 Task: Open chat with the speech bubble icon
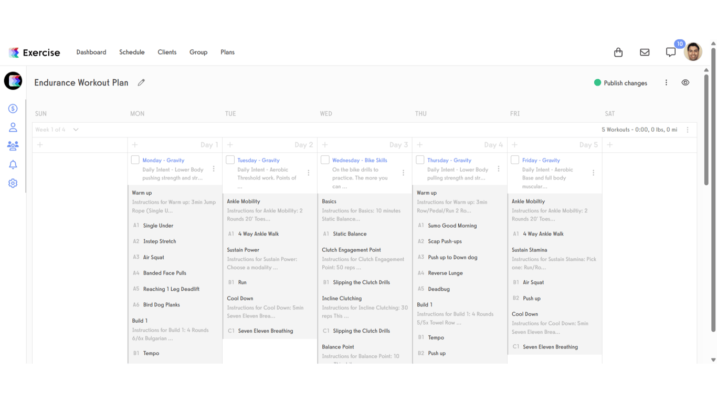[671, 52]
